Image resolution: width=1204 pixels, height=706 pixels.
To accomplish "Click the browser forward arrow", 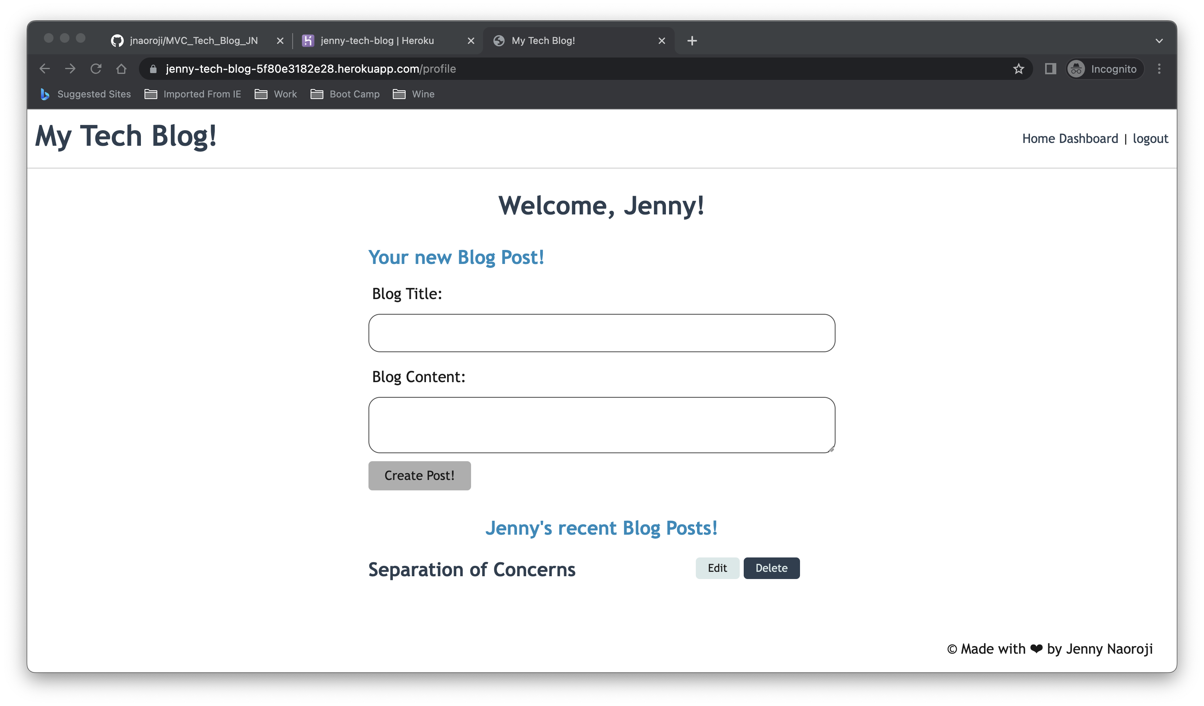I will 70,69.
